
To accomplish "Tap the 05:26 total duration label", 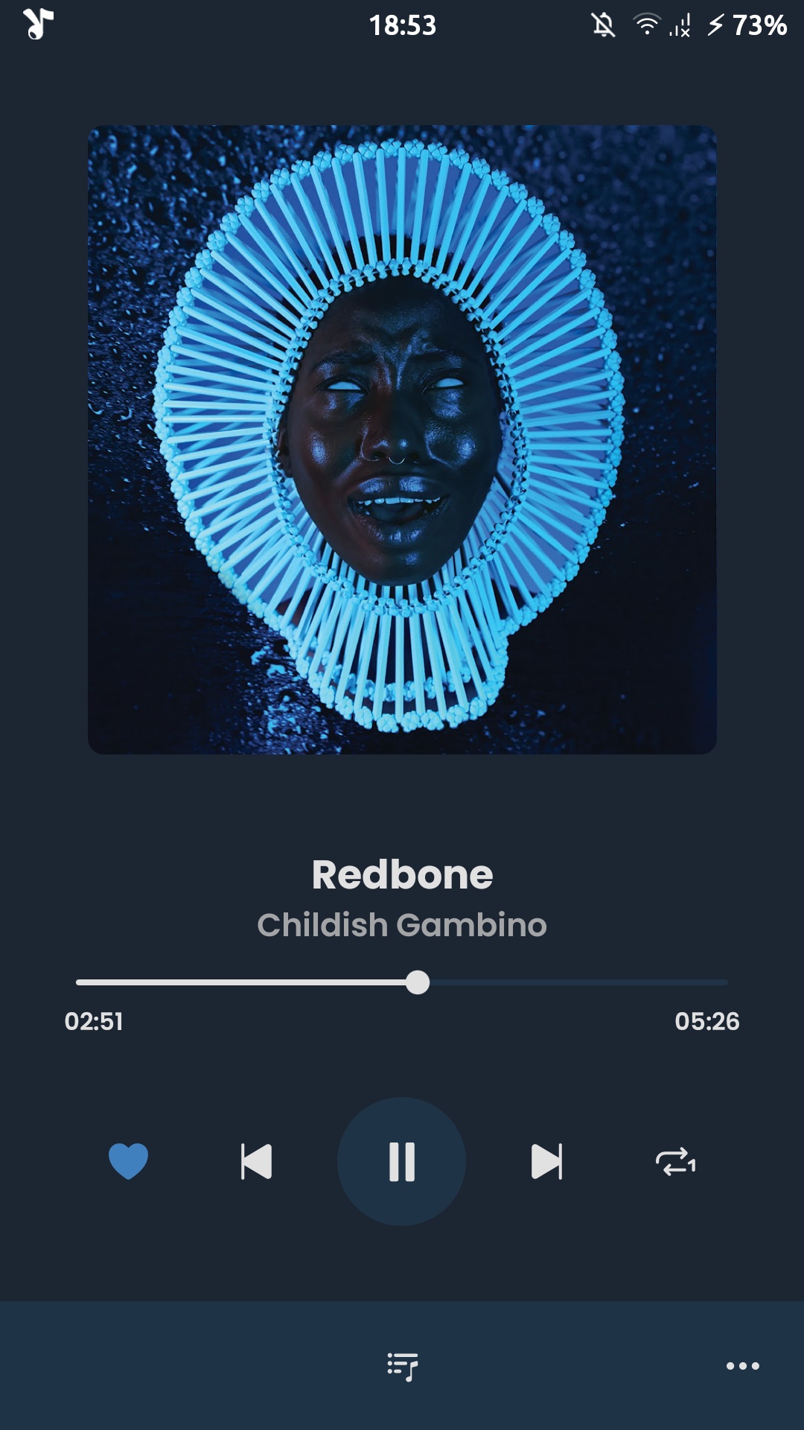I will [x=707, y=1021].
